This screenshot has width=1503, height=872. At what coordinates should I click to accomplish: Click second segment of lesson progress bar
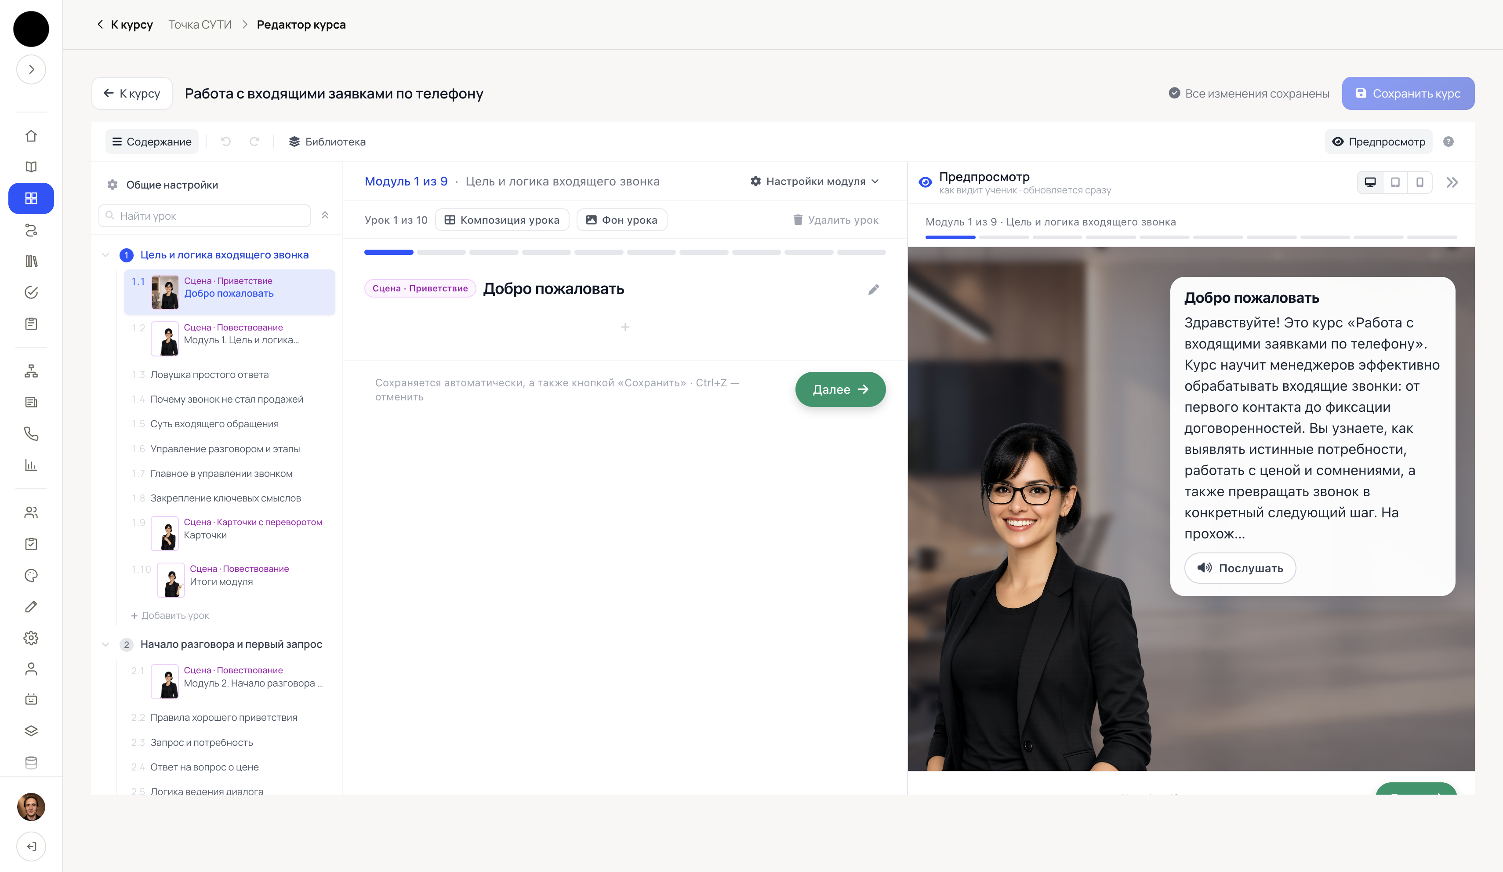[441, 252]
